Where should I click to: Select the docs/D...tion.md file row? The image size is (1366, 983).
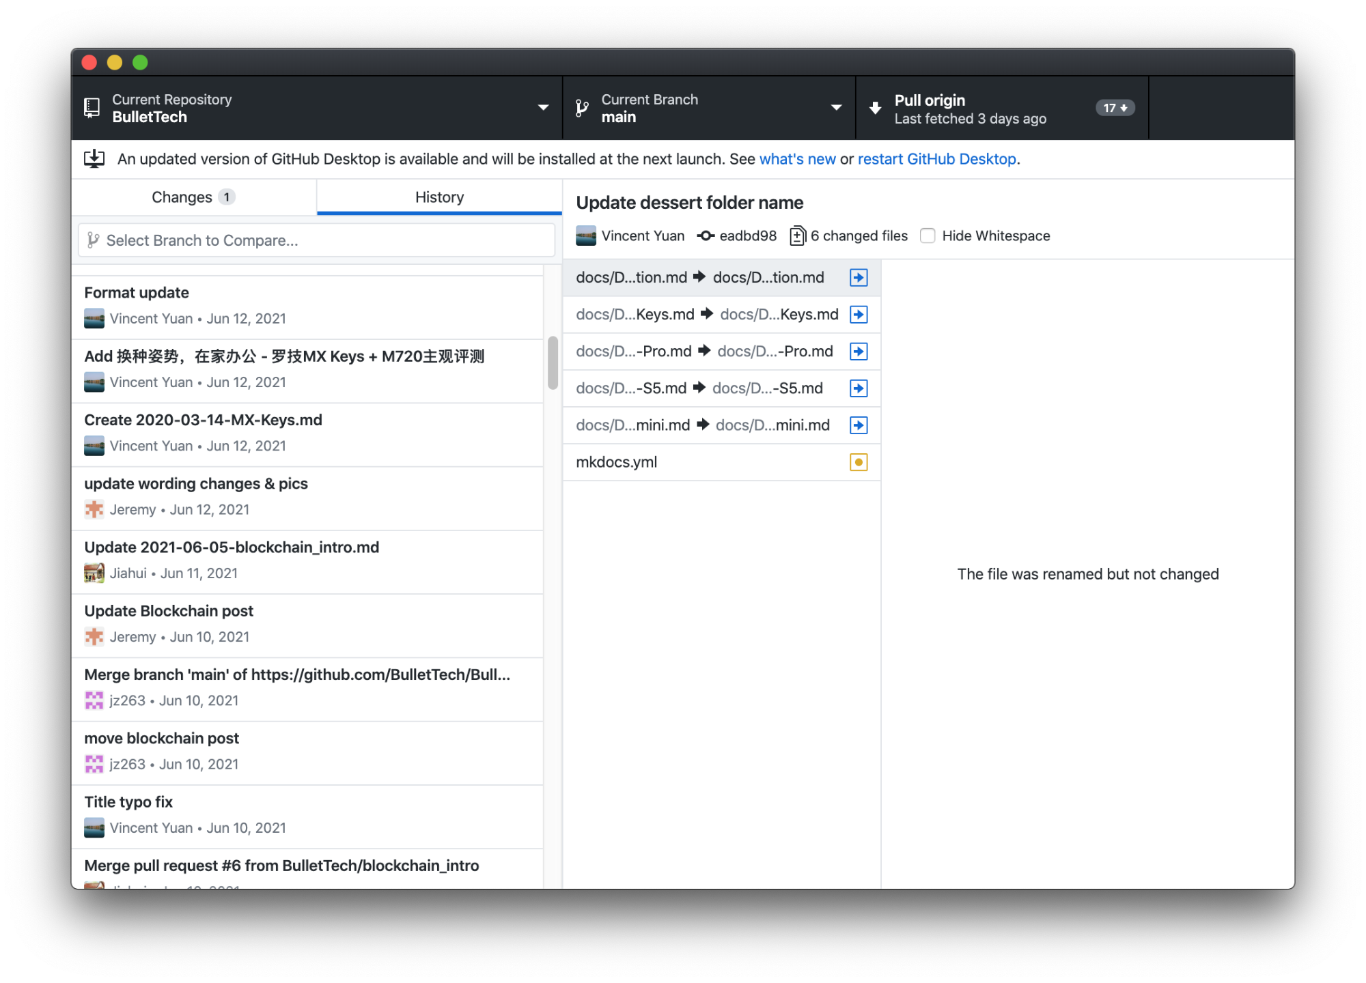[x=722, y=277]
